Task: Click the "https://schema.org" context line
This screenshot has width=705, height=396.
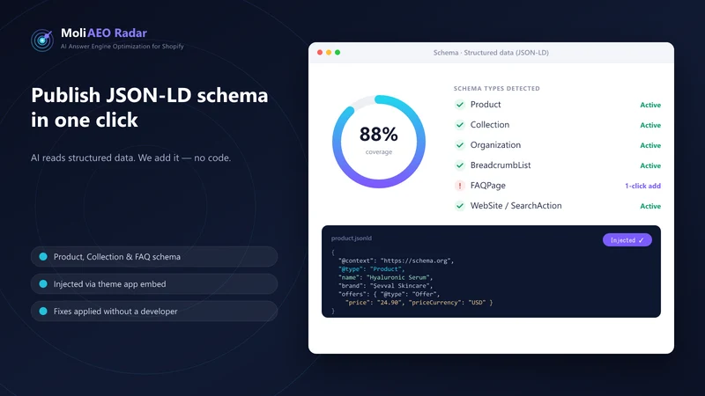Action: pos(396,260)
